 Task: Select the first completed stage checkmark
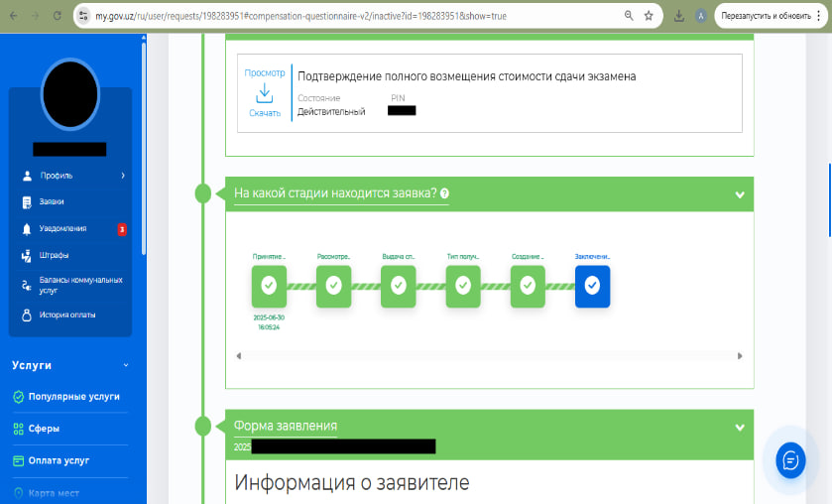tap(269, 286)
